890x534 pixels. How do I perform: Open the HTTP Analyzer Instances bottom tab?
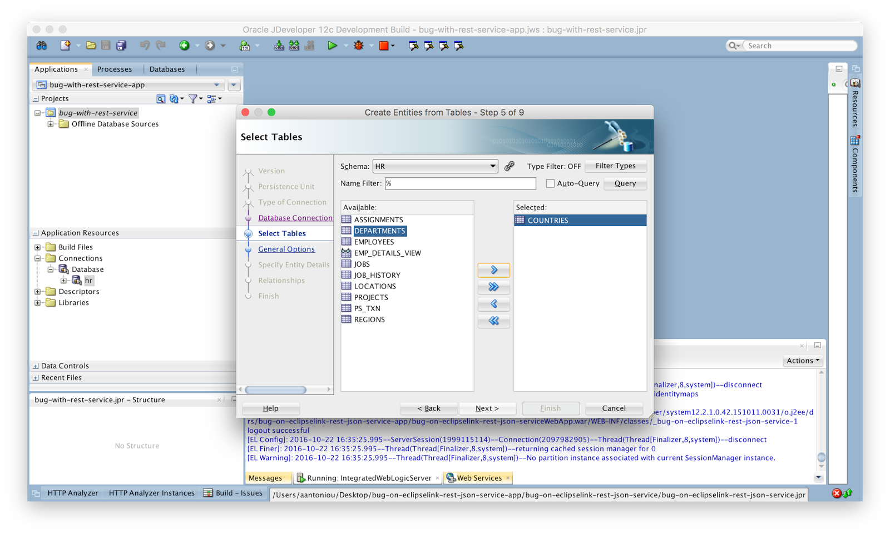point(152,493)
